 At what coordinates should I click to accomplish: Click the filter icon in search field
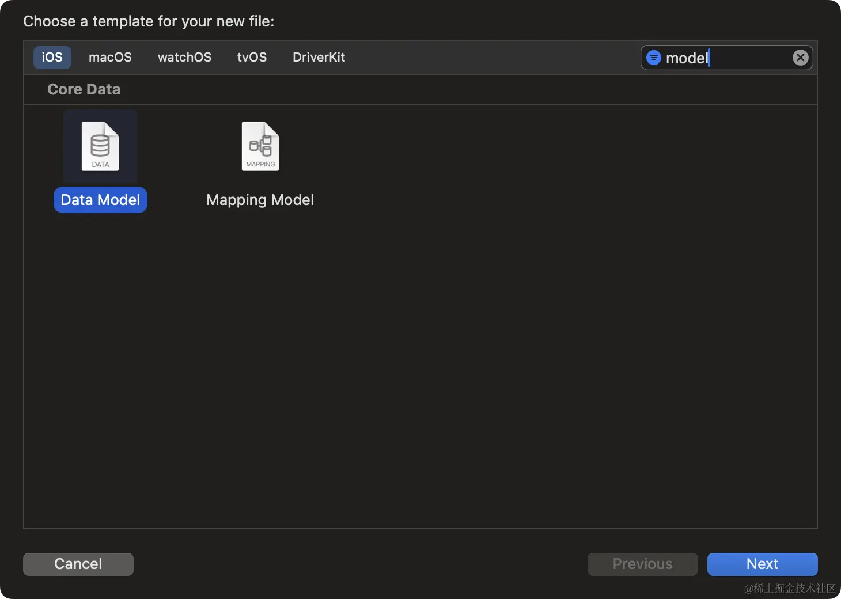tap(654, 58)
